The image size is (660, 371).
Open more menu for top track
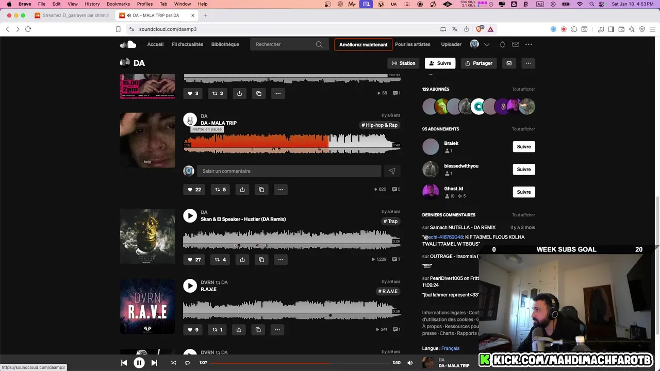(278, 93)
